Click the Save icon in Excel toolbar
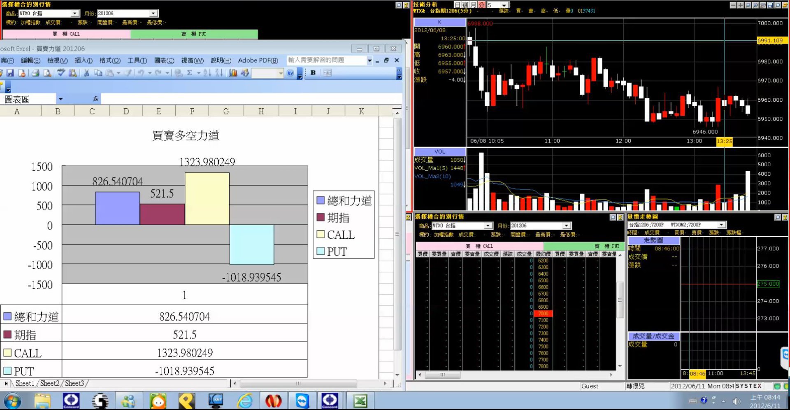 pyautogui.click(x=10, y=73)
